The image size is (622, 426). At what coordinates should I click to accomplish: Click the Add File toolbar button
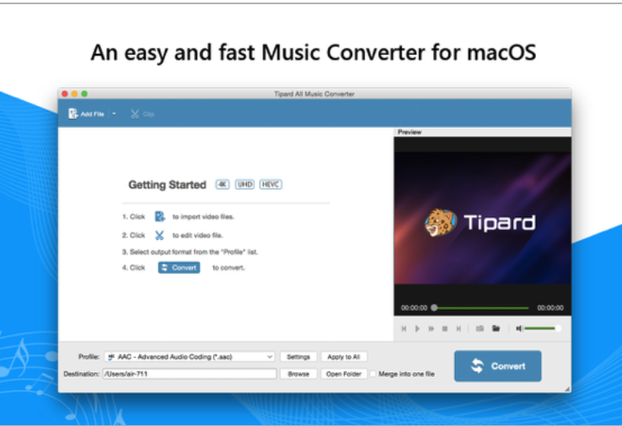pos(86,114)
